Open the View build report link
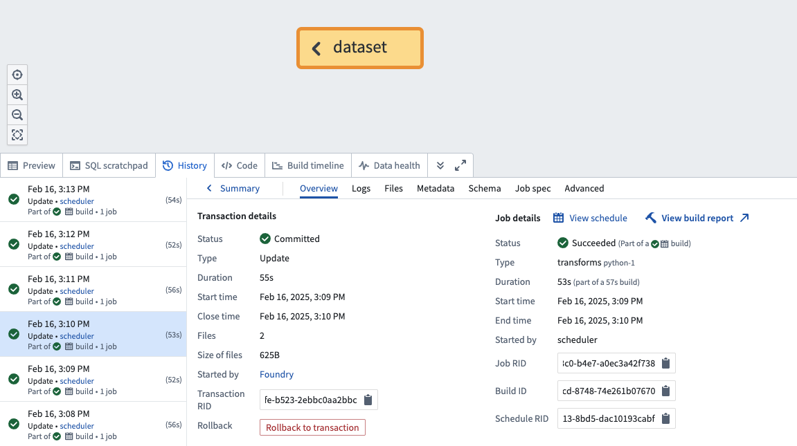The image size is (797, 446). coord(697,219)
